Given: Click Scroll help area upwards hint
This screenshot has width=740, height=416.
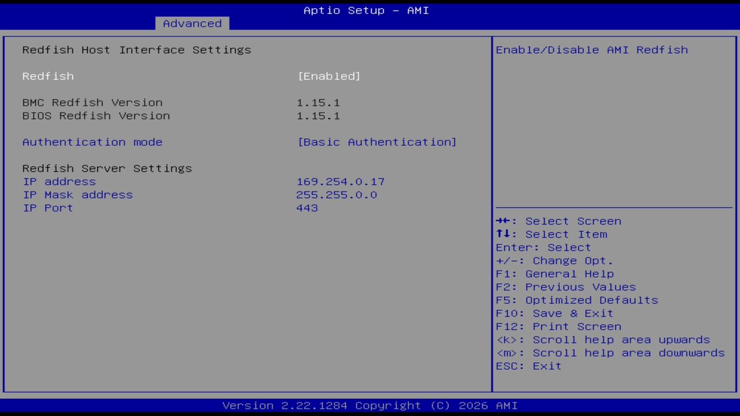Looking at the screenshot, I should click(603, 340).
